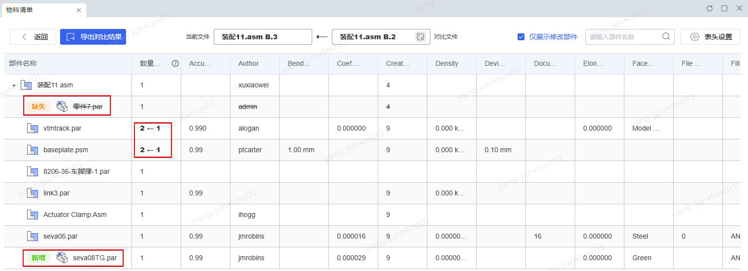Image resolution: width=748 pixels, height=271 pixels.
Task: Click the baseplate.psm file icon
Action: (33, 150)
